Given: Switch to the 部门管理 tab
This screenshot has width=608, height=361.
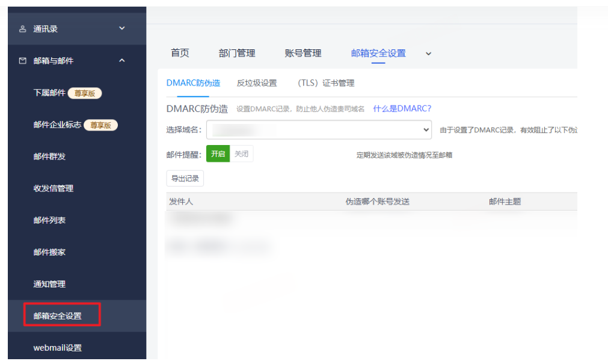Looking at the screenshot, I should [x=238, y=53].
